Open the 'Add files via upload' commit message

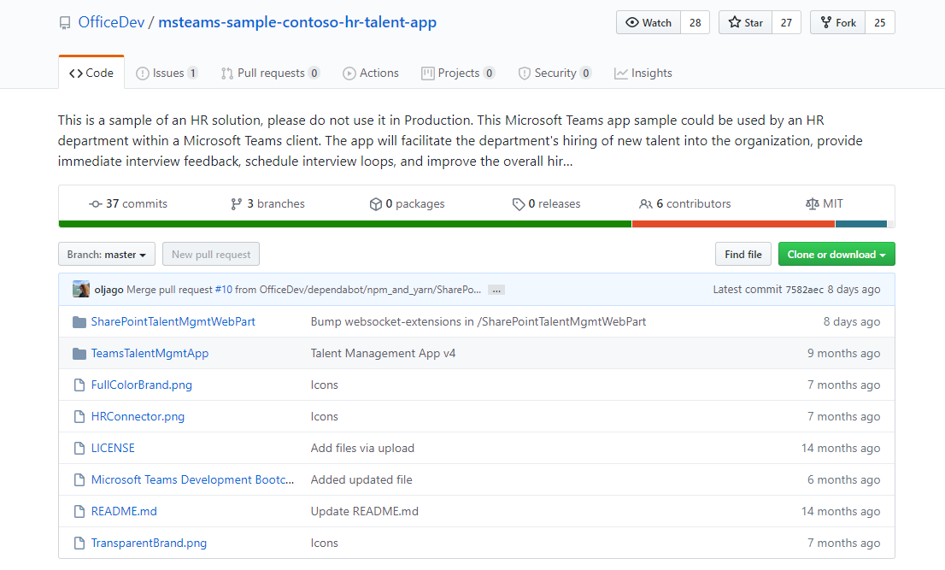(363, 449)
